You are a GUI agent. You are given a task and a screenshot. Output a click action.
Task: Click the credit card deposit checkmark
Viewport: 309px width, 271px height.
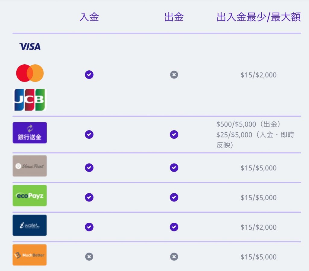(89, 75)
